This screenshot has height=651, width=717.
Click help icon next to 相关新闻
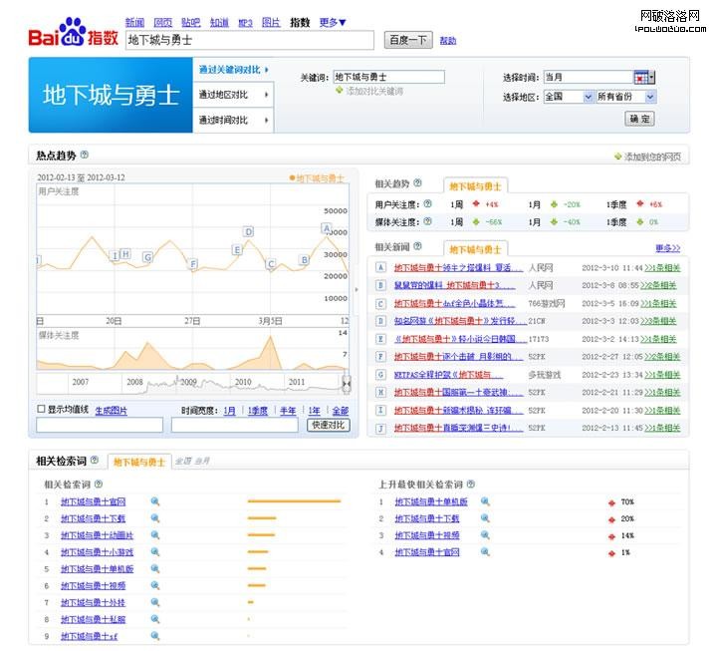tap(417, 246)
